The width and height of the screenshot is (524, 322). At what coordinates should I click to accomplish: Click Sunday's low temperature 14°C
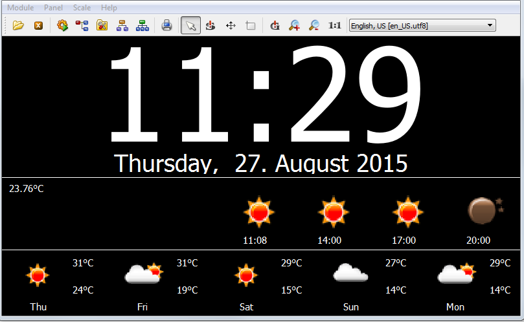pos(396,290)
